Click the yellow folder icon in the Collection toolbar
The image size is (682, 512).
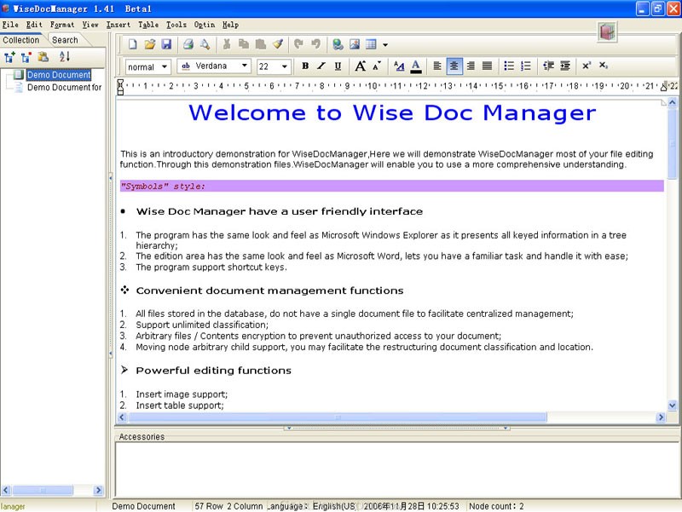(43, 57)
